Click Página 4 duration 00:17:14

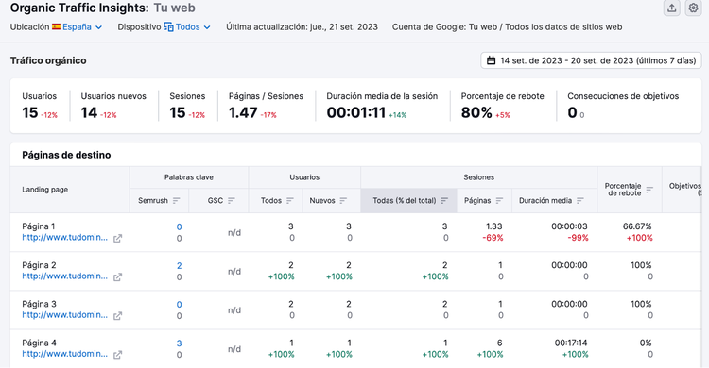(571, 343)
